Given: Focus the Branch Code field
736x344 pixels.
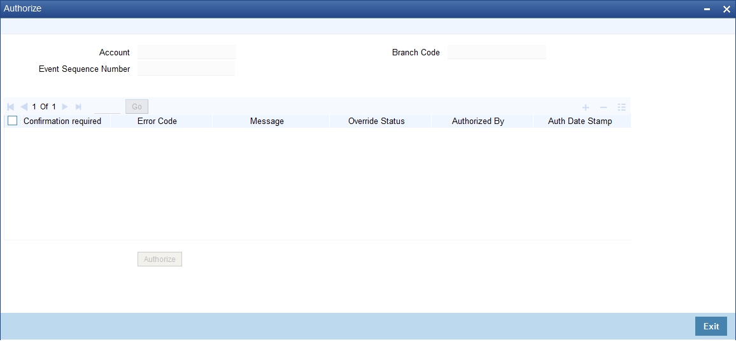Looking at the screenshot, I should (497, 52).
